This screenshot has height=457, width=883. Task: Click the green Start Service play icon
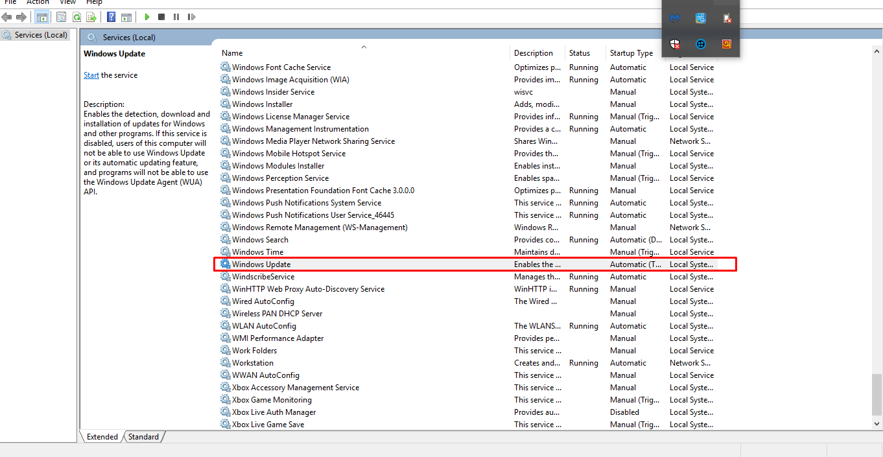147,17
